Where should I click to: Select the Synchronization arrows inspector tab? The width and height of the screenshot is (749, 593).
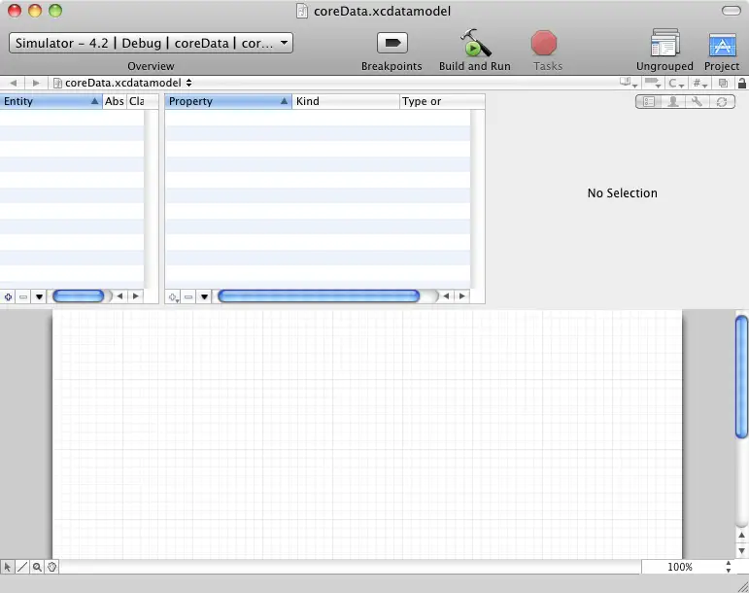click(722, 102)
